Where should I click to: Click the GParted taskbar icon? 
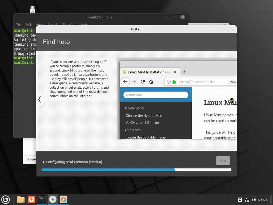[63, 199]
